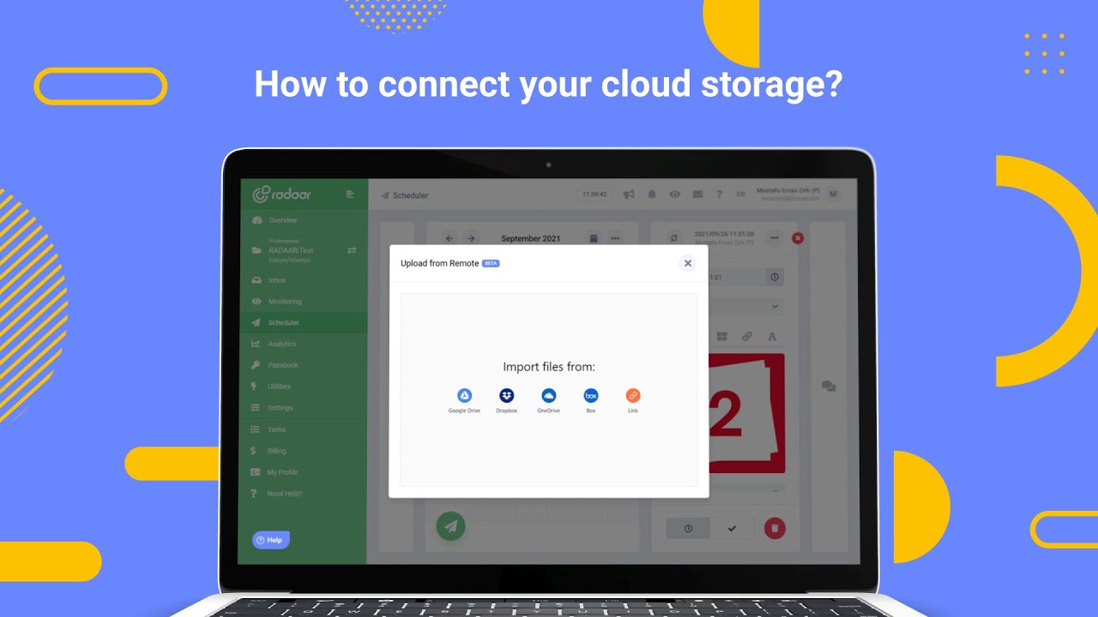Open Need Help? in the sidebar

tap(284, 494)
